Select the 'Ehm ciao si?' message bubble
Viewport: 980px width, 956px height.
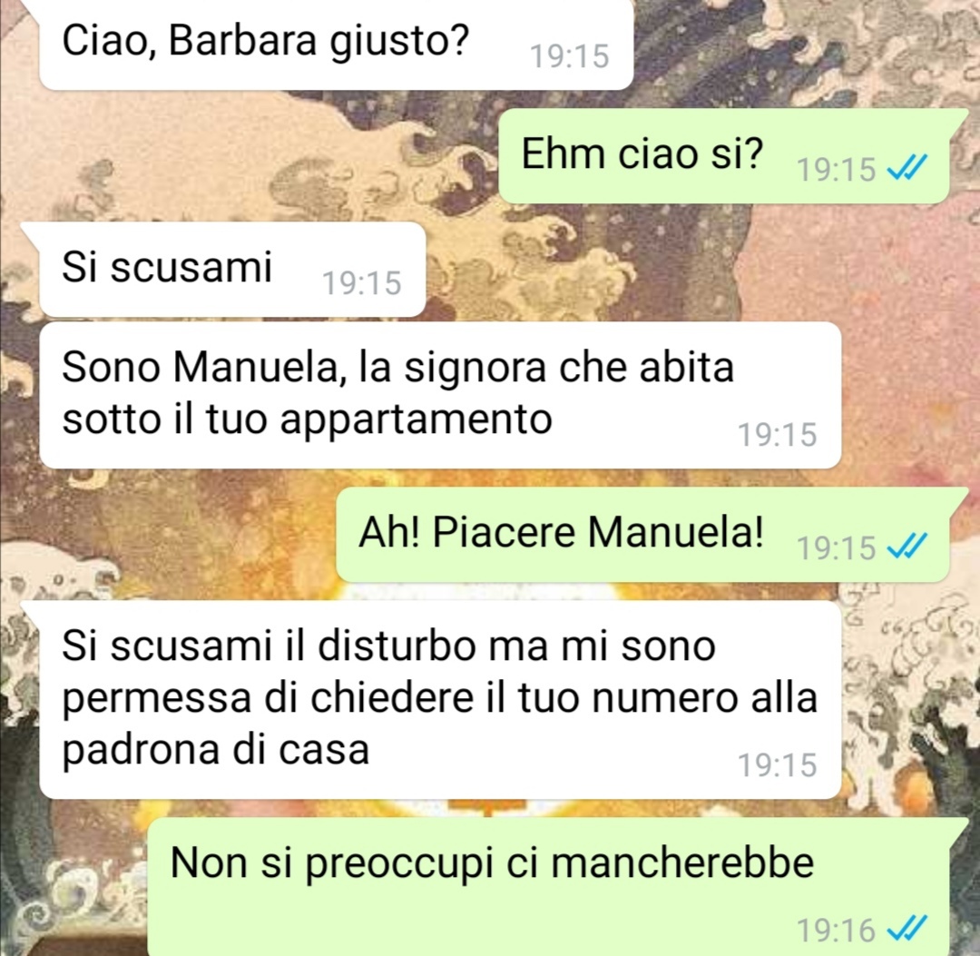[x=725, y=155]
